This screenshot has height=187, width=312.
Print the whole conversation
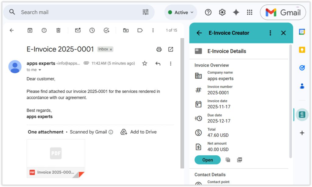(x=159, y=49)
